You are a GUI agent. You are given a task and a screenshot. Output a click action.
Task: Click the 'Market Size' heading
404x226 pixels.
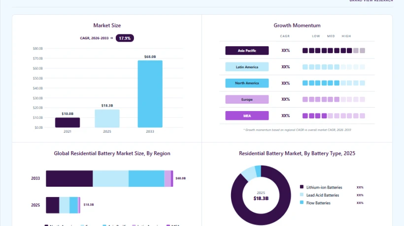tap(107, 26)
